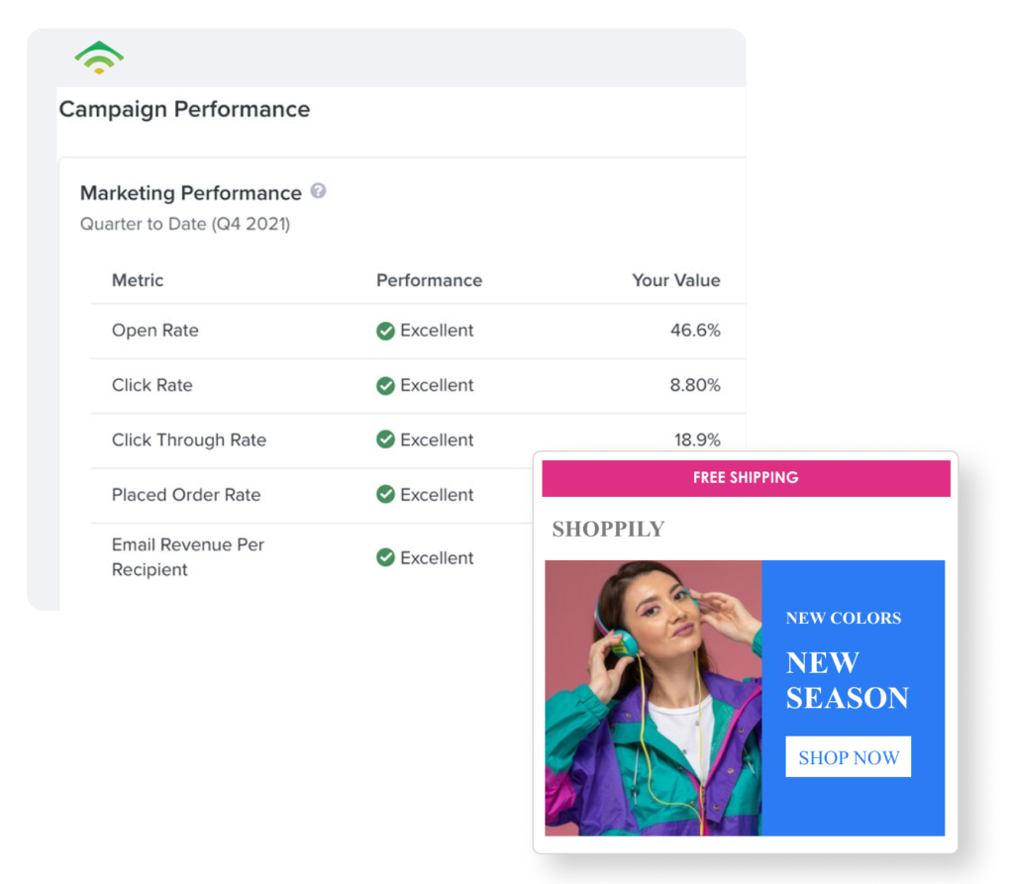Open the help icon beside Marketing Performance
This screenshot has width=1014, height=884.
pyautogui.click(x=318, y=191)
